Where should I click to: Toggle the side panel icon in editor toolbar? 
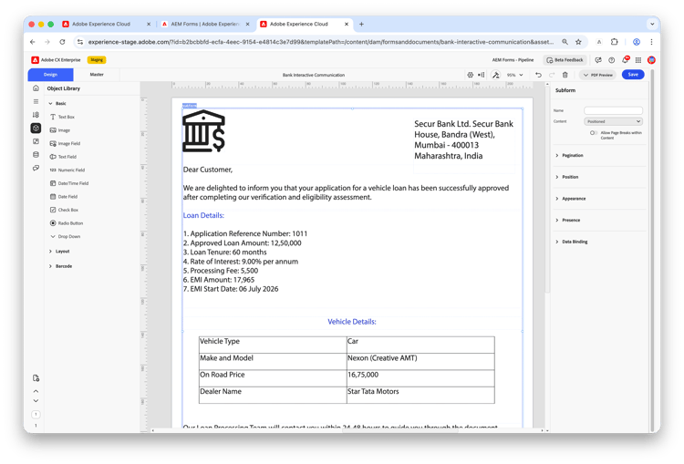(482, 75)
